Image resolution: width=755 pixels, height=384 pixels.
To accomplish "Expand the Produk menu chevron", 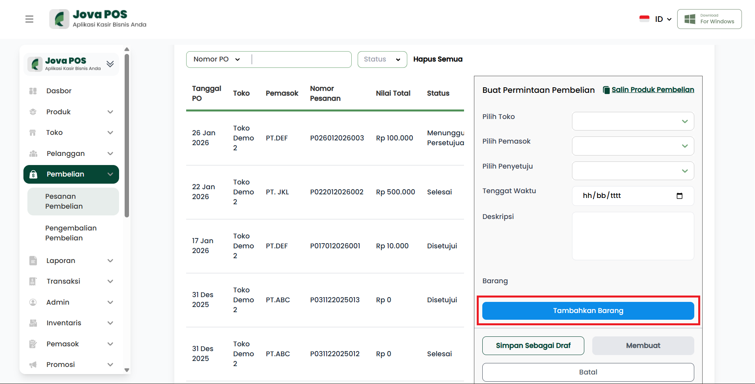I will click(x=110, y=112).
